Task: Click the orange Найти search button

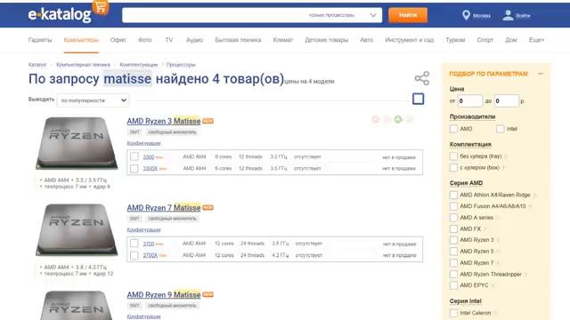Action: [x=408, y=15]
